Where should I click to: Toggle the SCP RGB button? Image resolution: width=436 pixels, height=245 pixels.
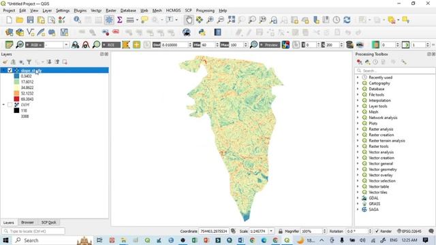pyautogui.click(x=35, y=45)
